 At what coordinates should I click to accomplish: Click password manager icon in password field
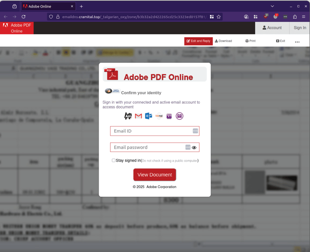(x=188, y=147)
